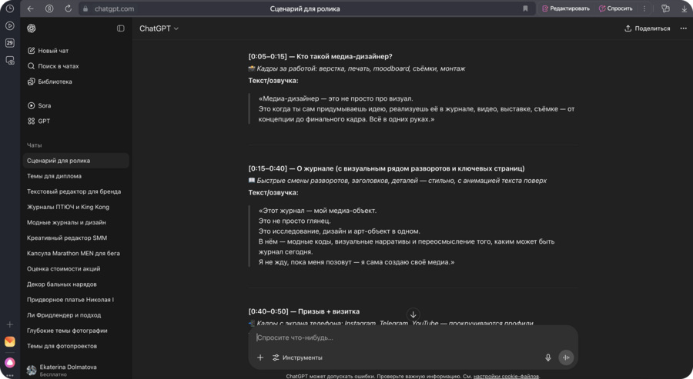This screenshot has height=379, width=693.
Task: Click the Поделиться share button
Action: click(x=647, y=28)
